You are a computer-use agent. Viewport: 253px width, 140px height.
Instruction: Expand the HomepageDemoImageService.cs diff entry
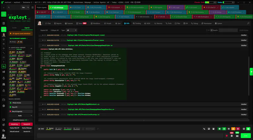coord(43,109)
